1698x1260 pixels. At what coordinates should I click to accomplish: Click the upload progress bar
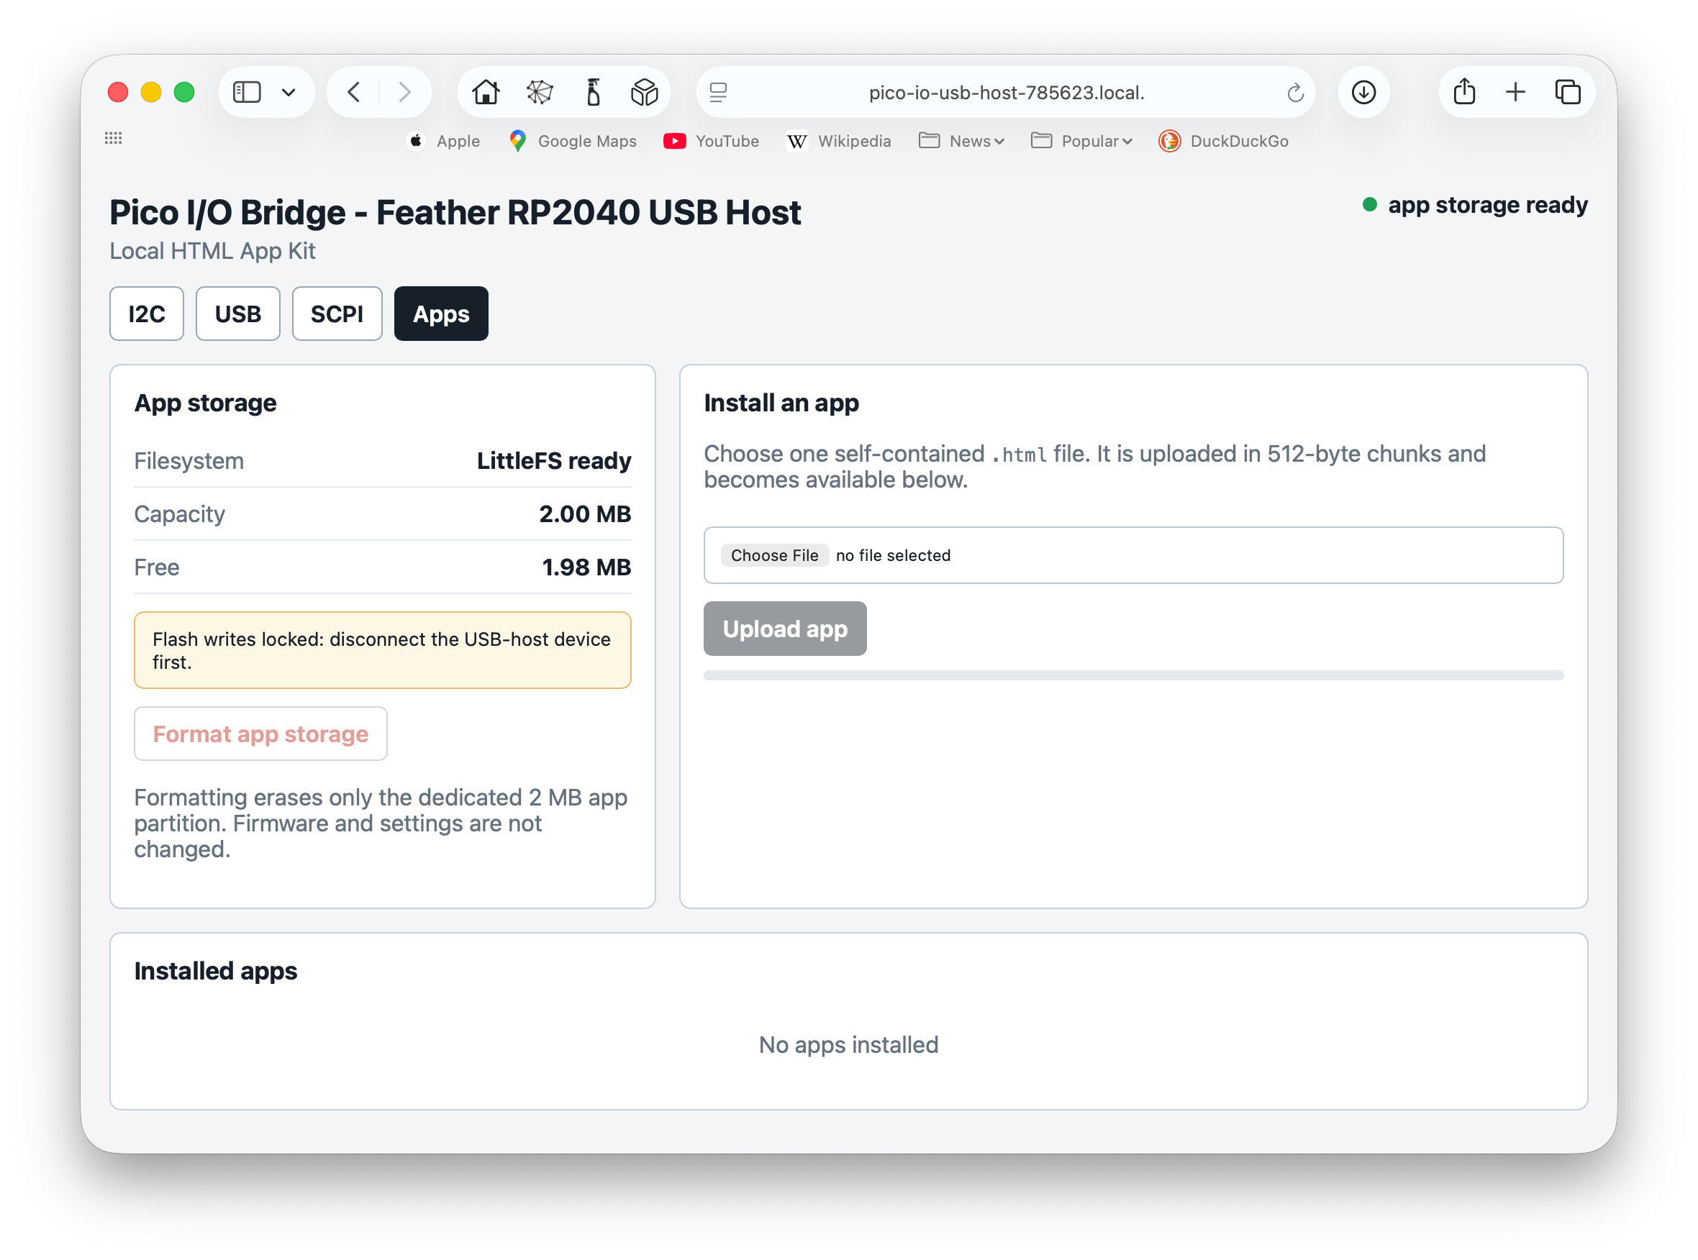click(1132, 675)
